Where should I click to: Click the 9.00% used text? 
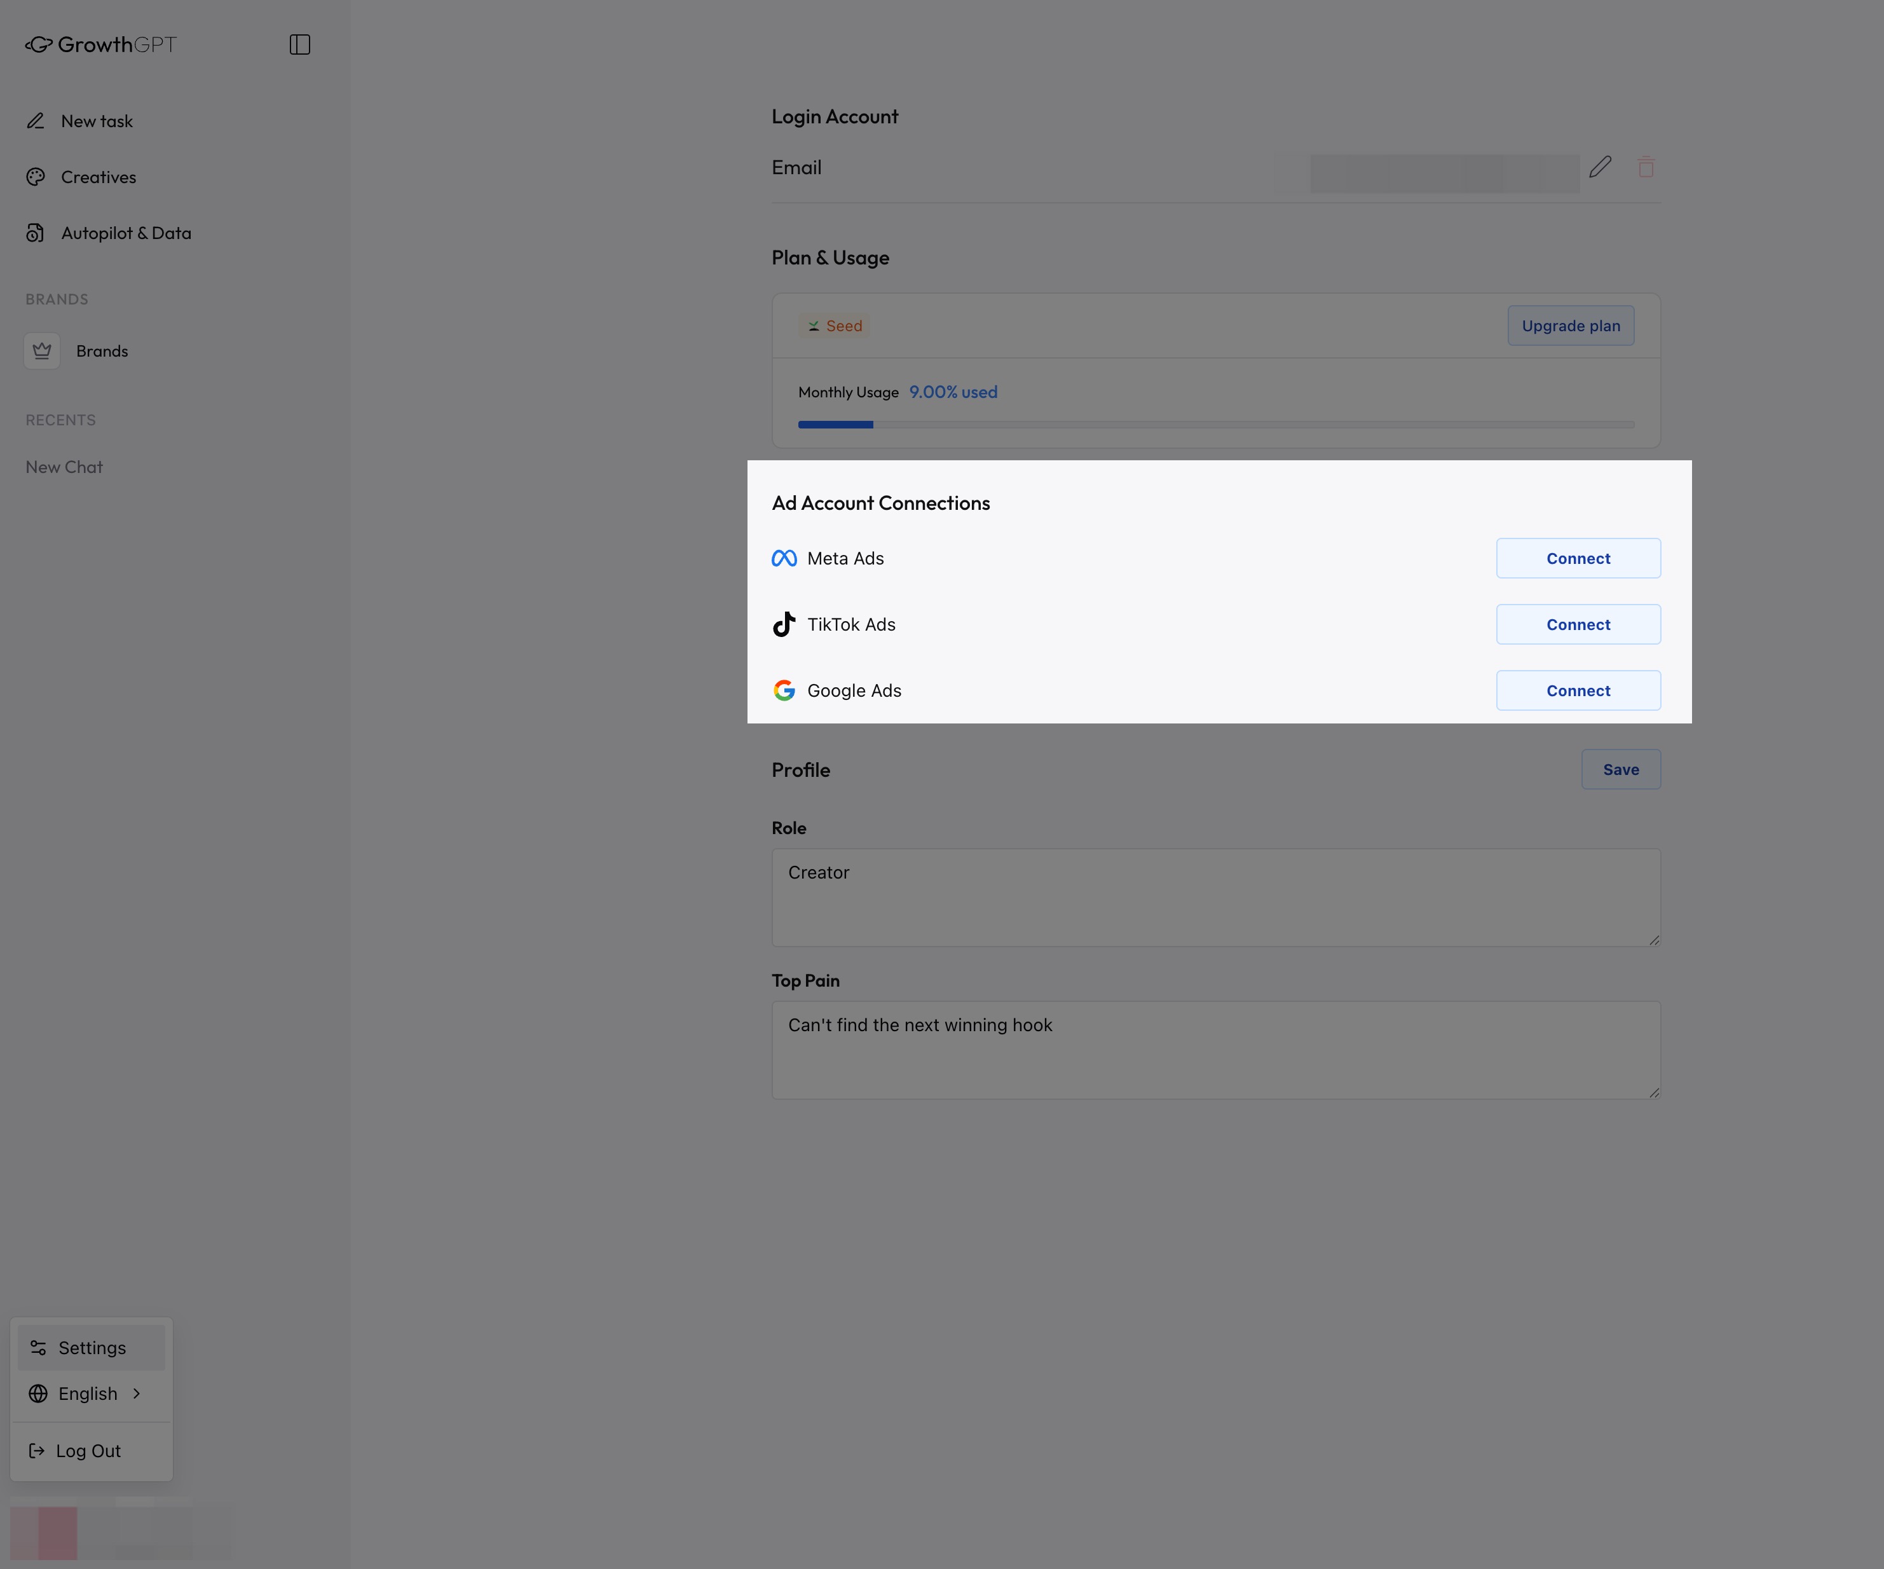pos(953,392)
